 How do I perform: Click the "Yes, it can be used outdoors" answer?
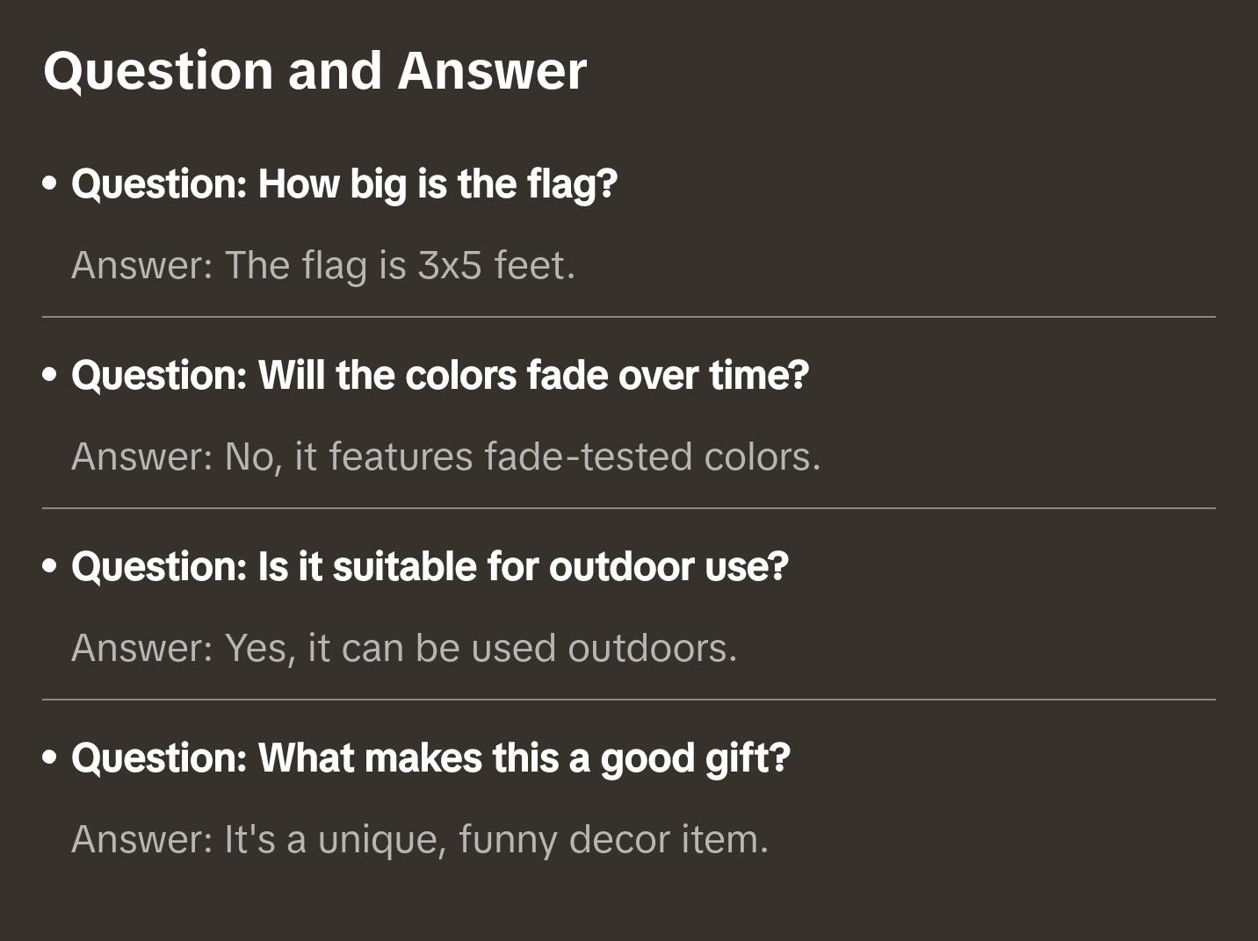click(404, 648)
